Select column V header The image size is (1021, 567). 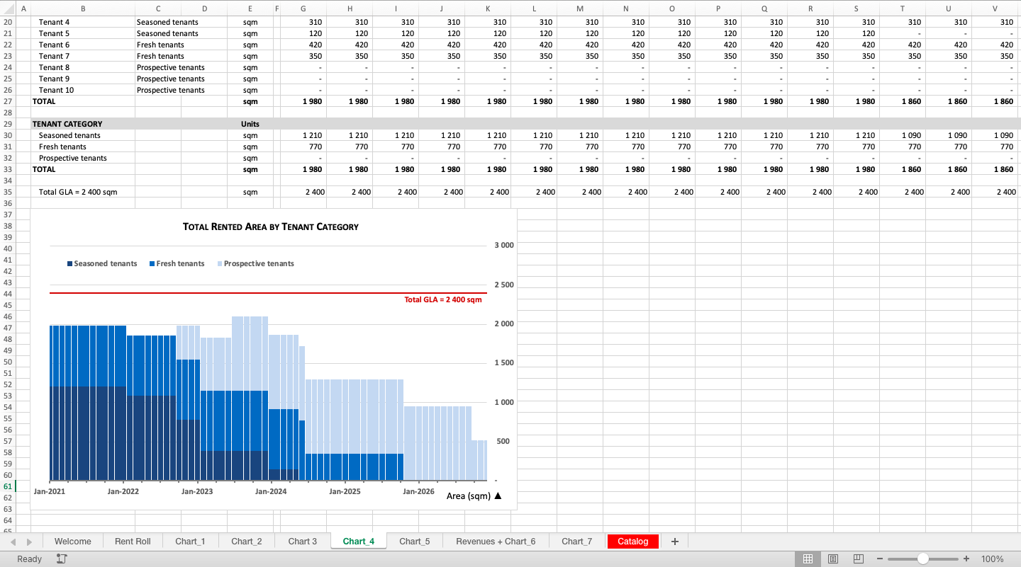point(995,8)
